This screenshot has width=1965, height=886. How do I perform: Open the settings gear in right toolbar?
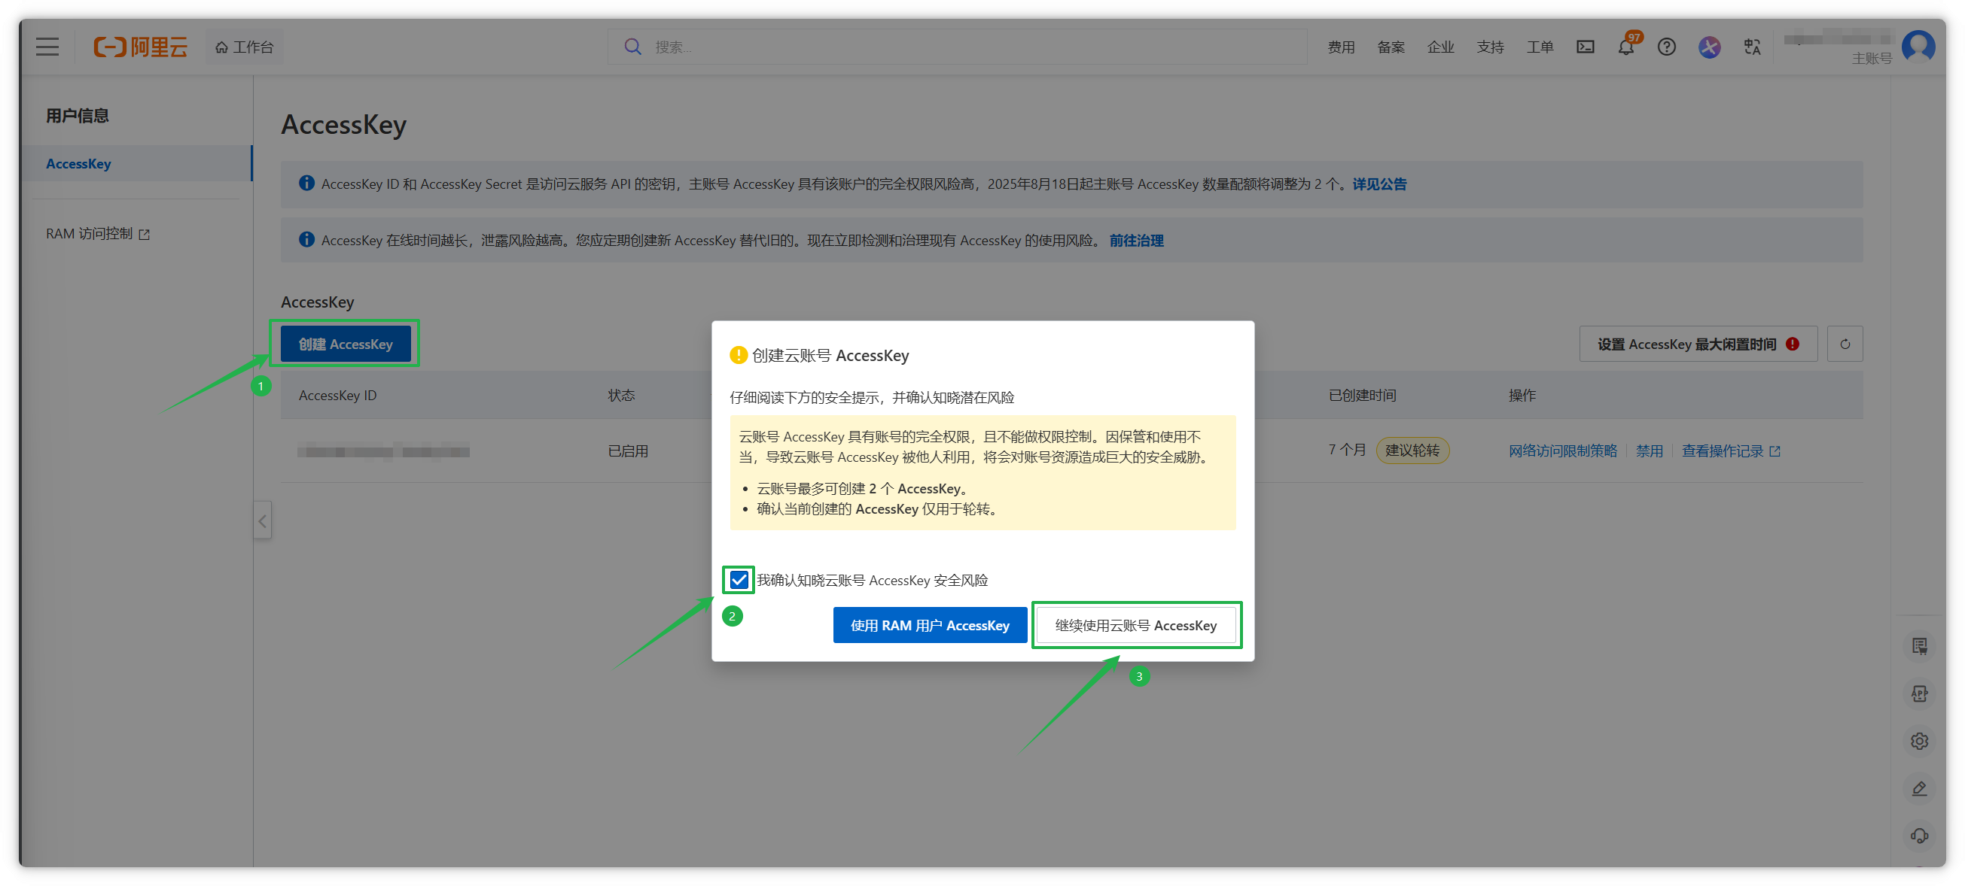pyautogui.click(x=1919, y=742)
